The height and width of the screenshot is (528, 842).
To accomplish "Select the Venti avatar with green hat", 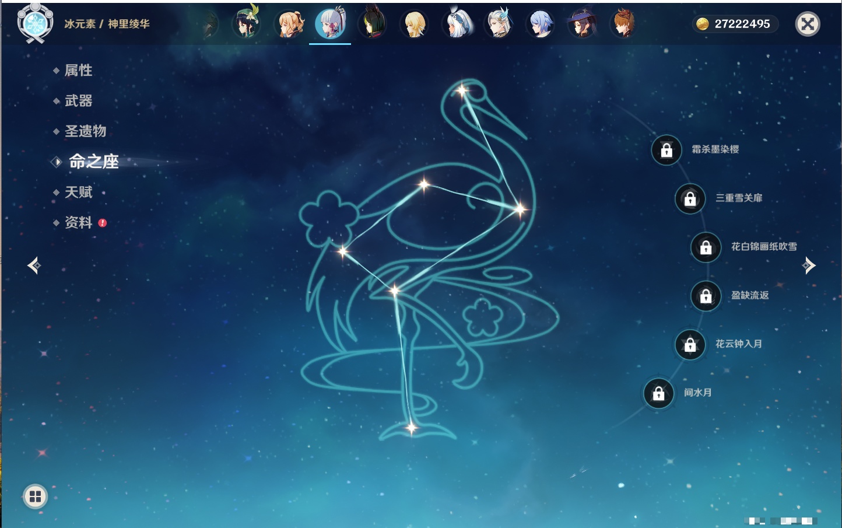I will (x=246, y=25).
